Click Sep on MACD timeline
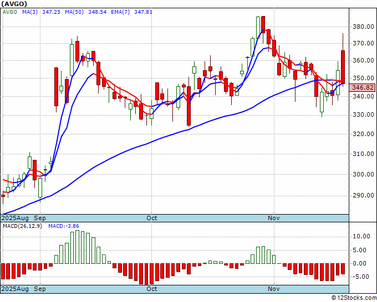Screen dimensions: 377x302 point(40,289)
